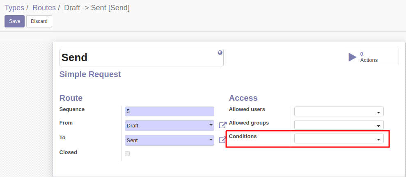Open the 0 Actions stat button

click(372, 57)
